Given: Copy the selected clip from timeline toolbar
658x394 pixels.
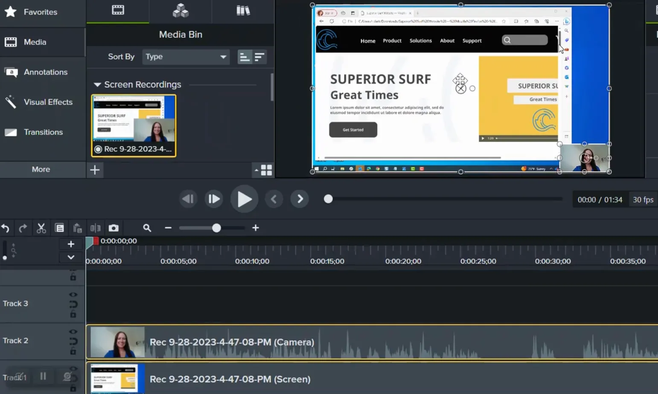Looking at the screenshot, I should pos(59,228).
